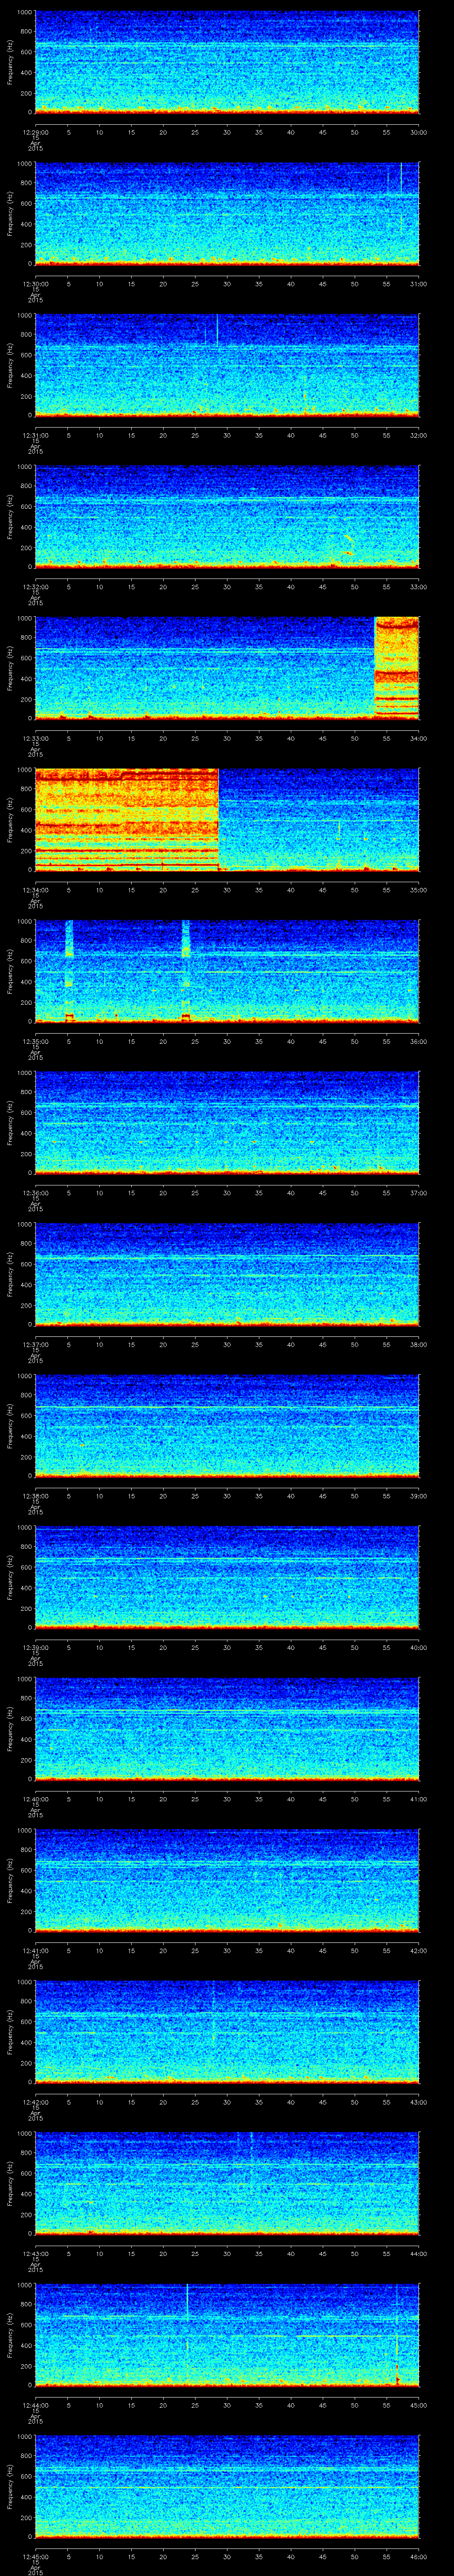This screenshot has height=2576, width=454.
Task: Click the spectrogram plot beginning 12:32:00
Action: (227, 517)
